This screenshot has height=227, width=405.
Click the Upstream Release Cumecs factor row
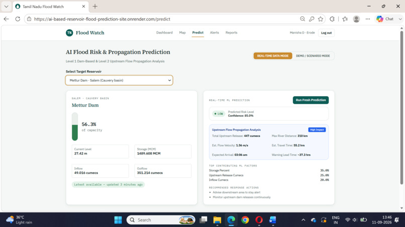click(x=269, y=175)
